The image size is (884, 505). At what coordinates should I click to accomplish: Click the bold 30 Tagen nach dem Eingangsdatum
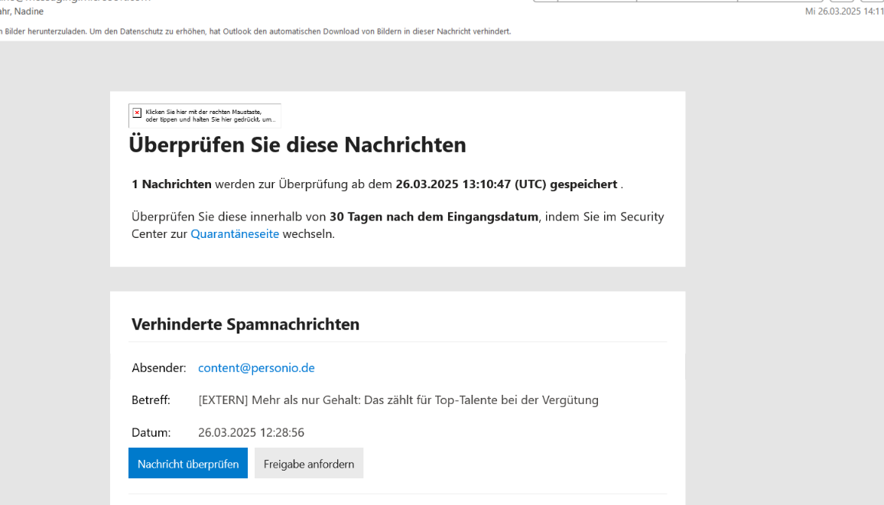click(x=434, y=217)
